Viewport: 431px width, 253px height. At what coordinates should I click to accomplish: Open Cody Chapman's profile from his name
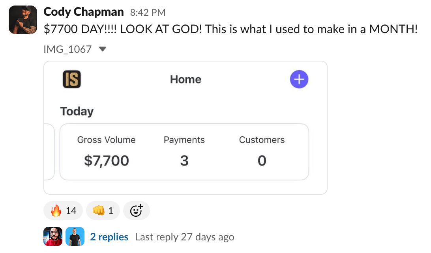[83, 12]
